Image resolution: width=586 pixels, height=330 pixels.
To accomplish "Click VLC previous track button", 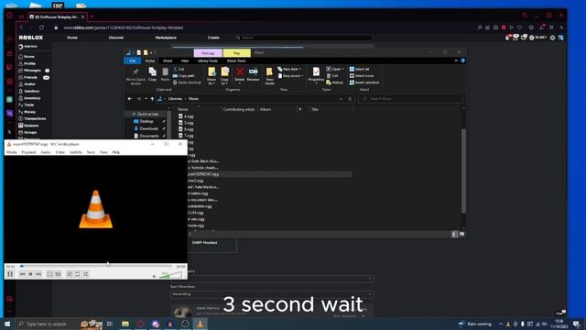I will click(22, 274).
